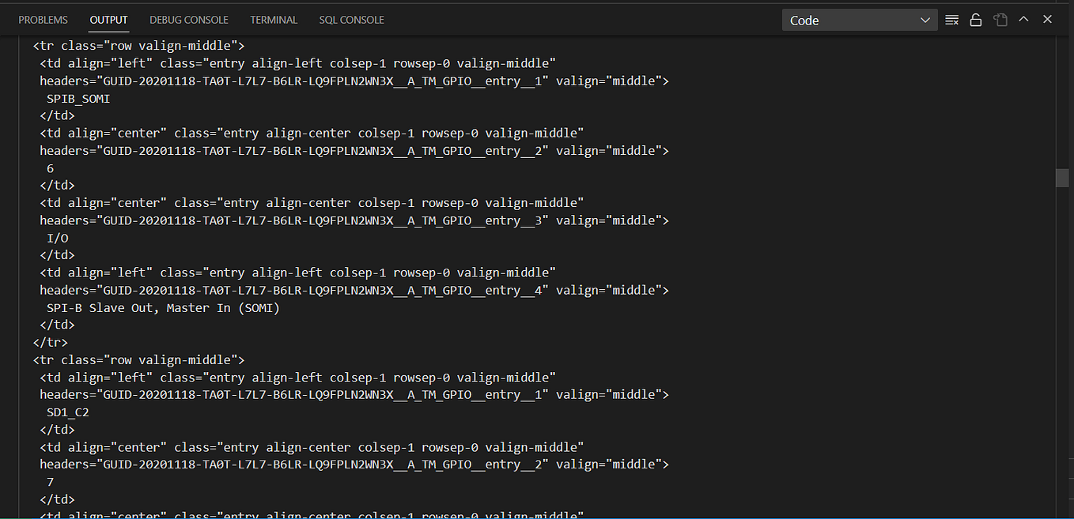Click the blue status bar at screen bottom
Viewport: 1074px width, 519px height.
point(537,517)
